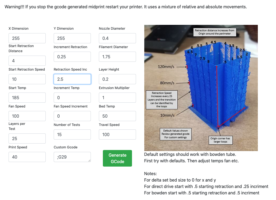This screenshot has width=276, height=200.
Task: Select the Increment Temp input
Action: coord(72,98)
